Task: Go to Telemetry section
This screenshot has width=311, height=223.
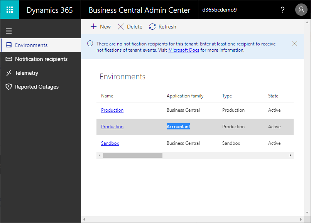Action: pyautogui.click(x=26, y=73)
